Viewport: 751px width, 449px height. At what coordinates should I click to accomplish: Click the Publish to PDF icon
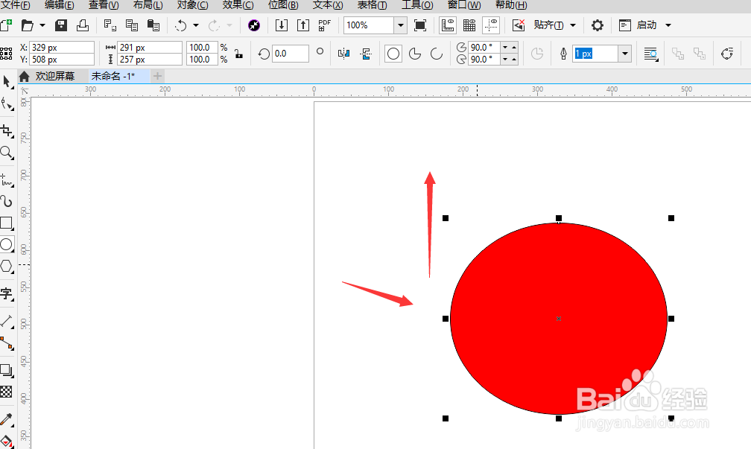point(324,25)
